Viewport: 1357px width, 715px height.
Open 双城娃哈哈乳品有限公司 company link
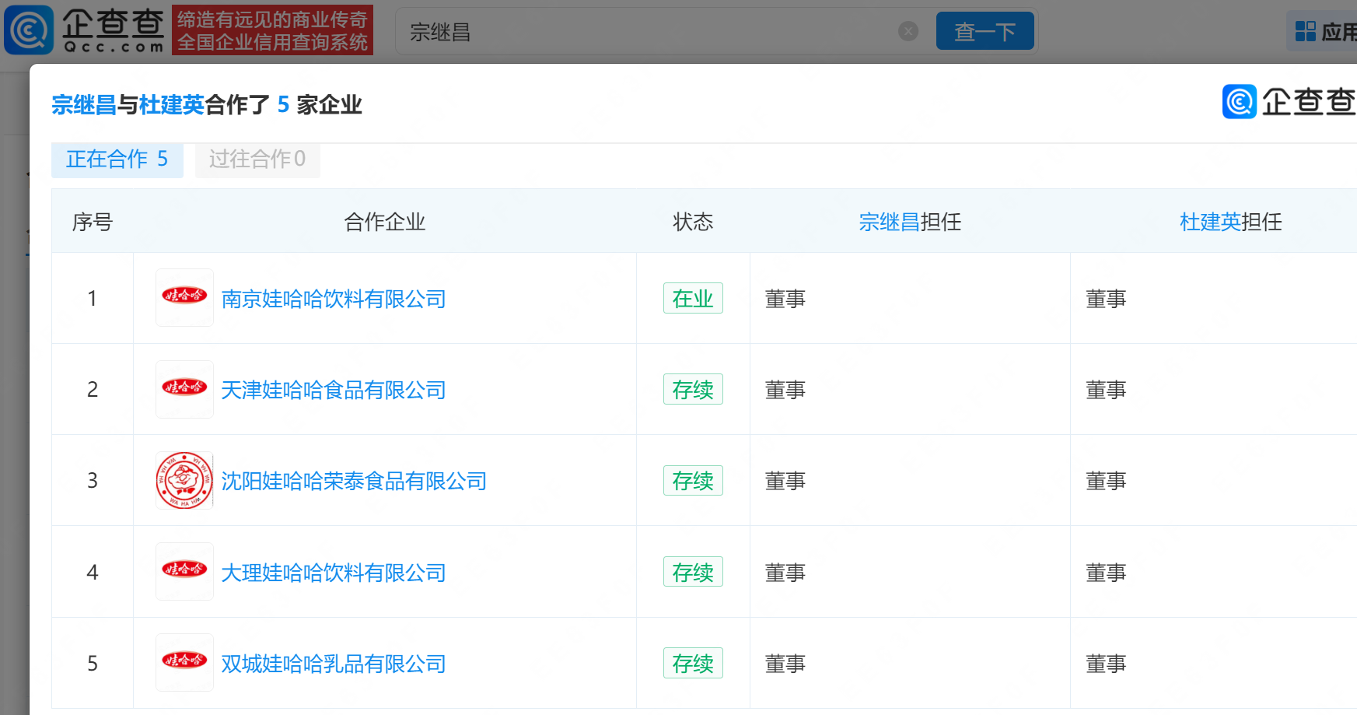point(334,664)
